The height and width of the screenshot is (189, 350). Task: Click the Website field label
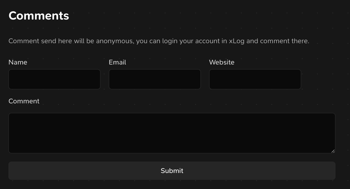222,62
